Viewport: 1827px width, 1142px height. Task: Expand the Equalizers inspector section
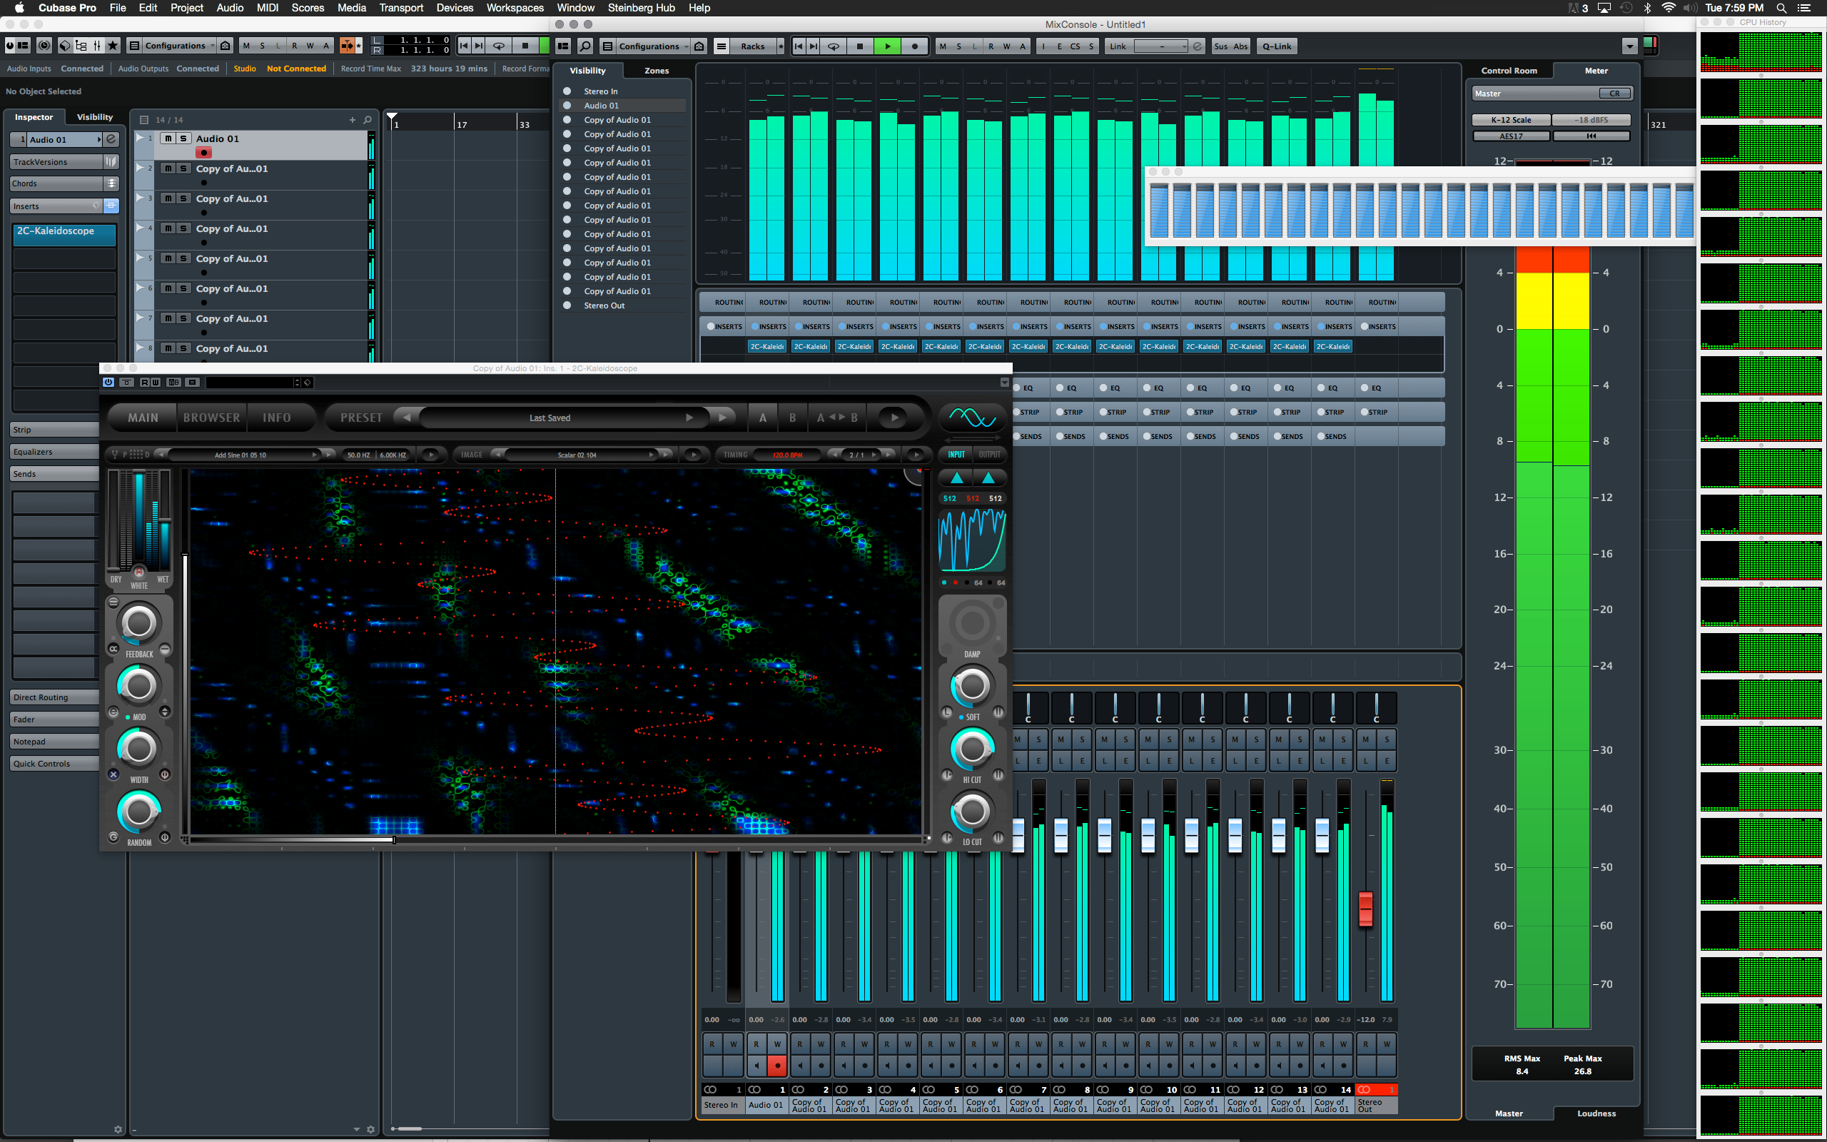click(54, 452)
